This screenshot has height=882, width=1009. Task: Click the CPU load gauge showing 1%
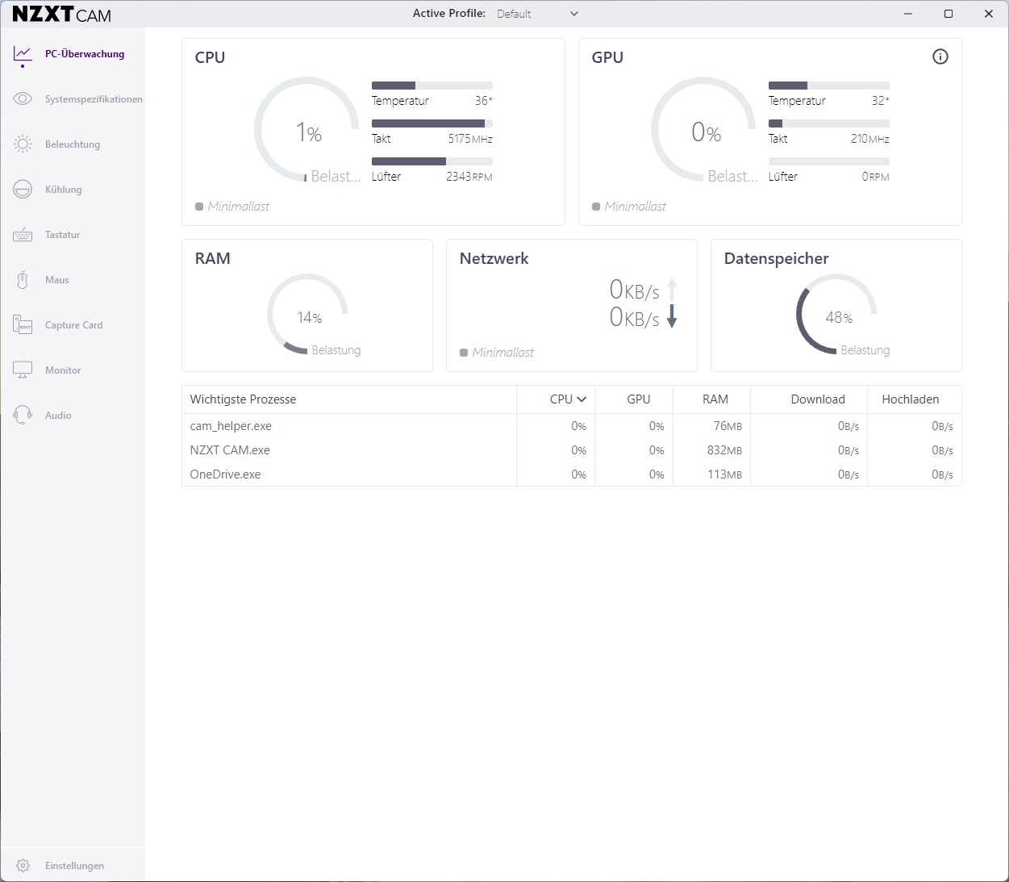point(306,130)
